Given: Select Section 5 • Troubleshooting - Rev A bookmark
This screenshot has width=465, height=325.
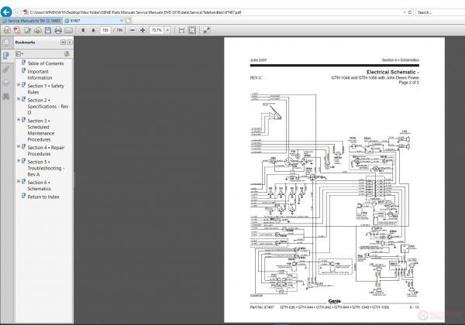Looking at the screenshot, I should 46,168.
